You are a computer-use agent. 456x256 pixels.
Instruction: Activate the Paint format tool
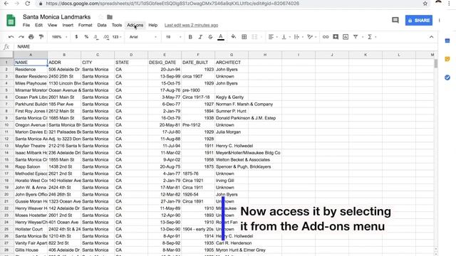41,37
